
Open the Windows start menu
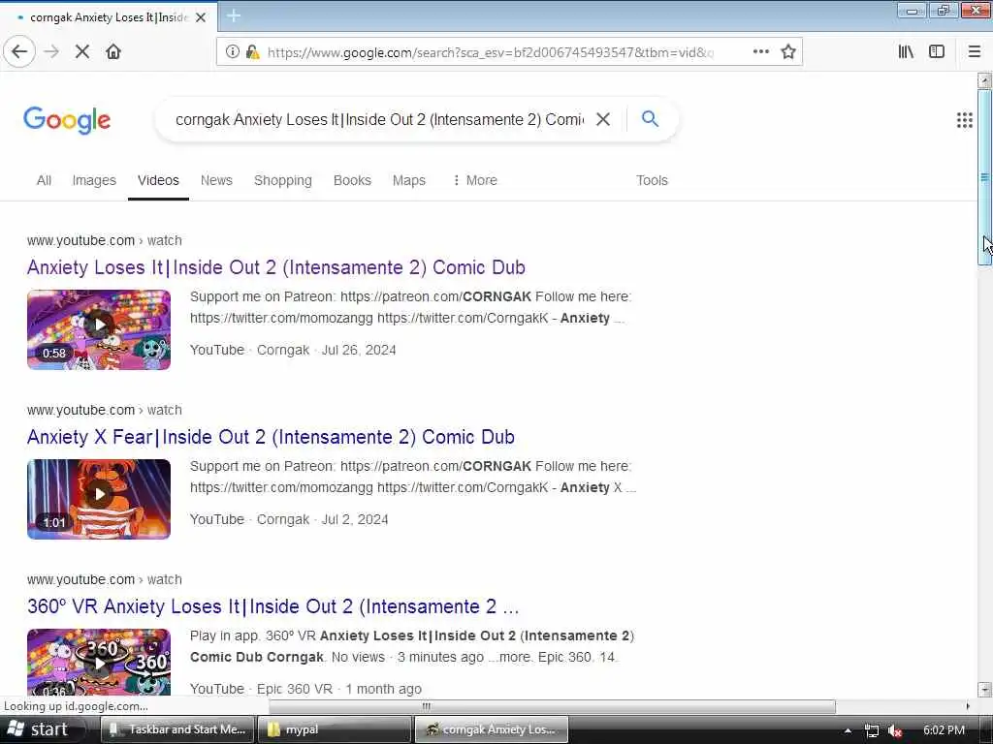click(39, 729)
